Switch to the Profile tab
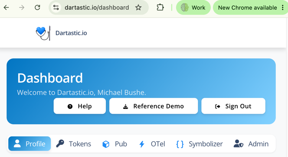Image resolution: width=288 pixels, height=157 pixels. tap(29, 144)
